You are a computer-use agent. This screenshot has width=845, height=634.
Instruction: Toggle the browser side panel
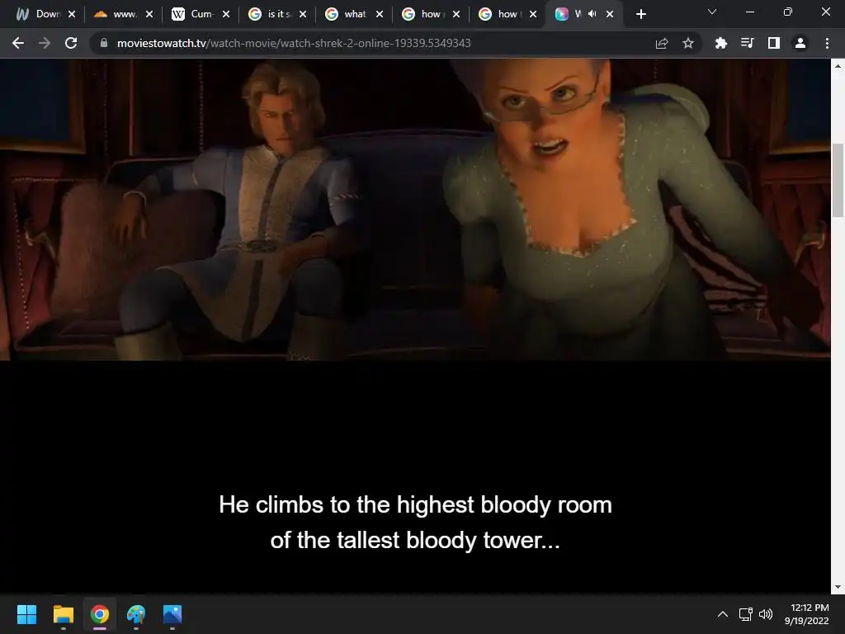coord(774,43)
